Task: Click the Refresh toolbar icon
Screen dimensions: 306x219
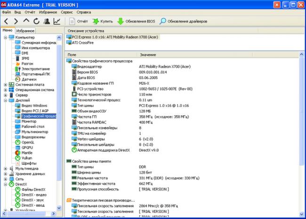Action: coord(36,21)
